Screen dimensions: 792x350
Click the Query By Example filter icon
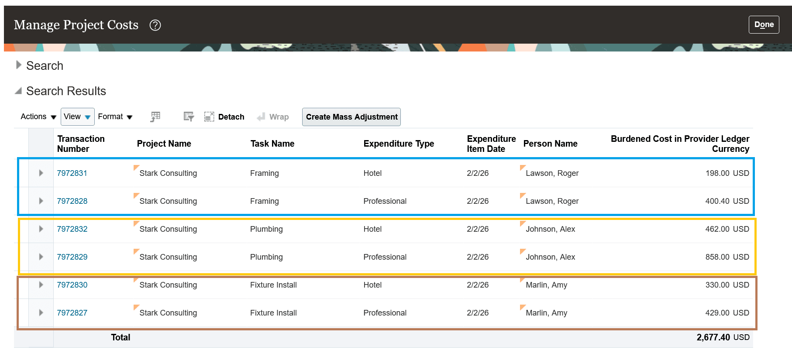189,117
